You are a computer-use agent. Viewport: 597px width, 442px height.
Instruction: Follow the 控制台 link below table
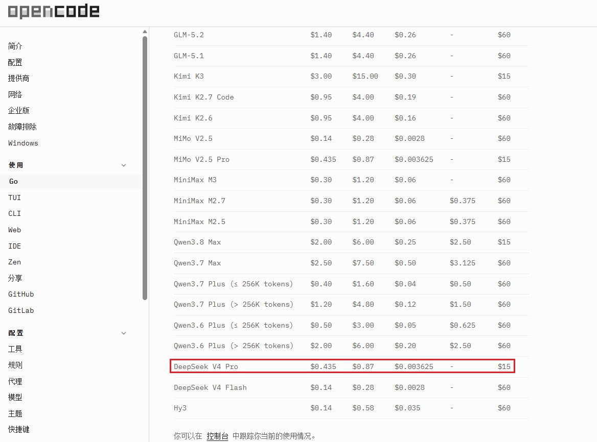tap(217, 436)
